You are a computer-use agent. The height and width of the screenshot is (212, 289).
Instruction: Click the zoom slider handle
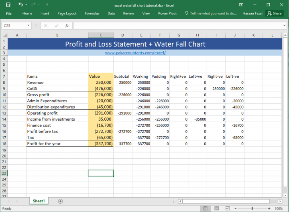pyautogui.click(x=252, y=208)
